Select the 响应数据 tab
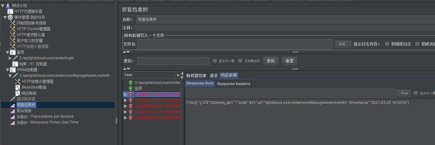 click(x=229, y=75)
